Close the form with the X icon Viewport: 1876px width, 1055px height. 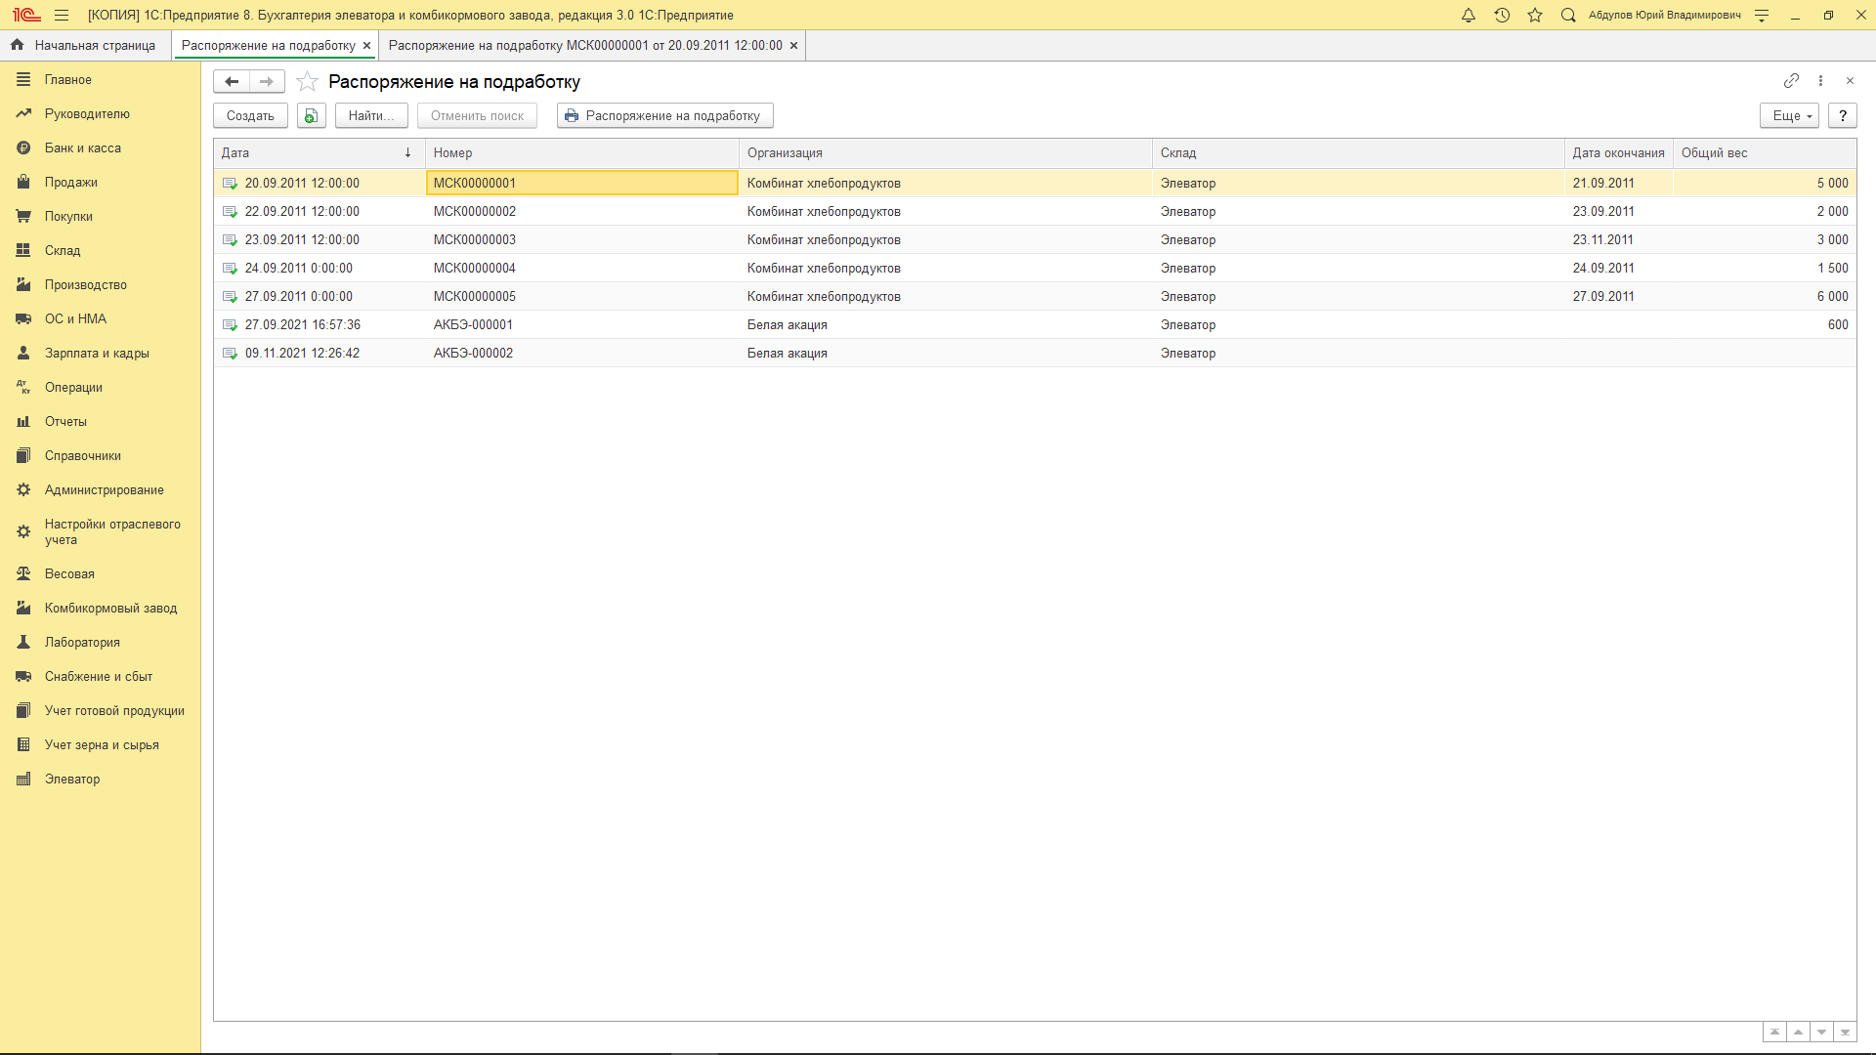coord(1850,81)
